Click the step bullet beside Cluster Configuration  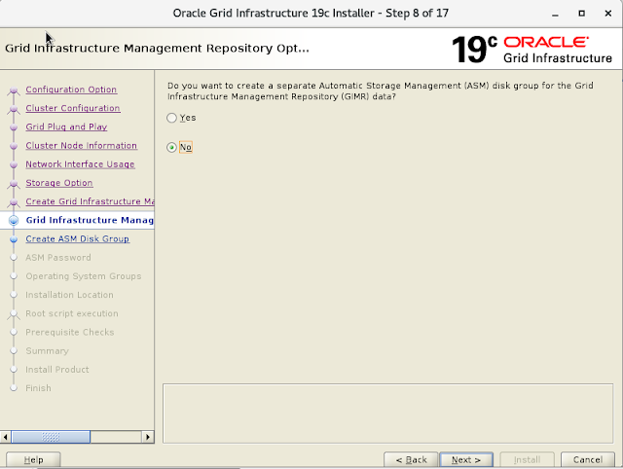[14, 109]
